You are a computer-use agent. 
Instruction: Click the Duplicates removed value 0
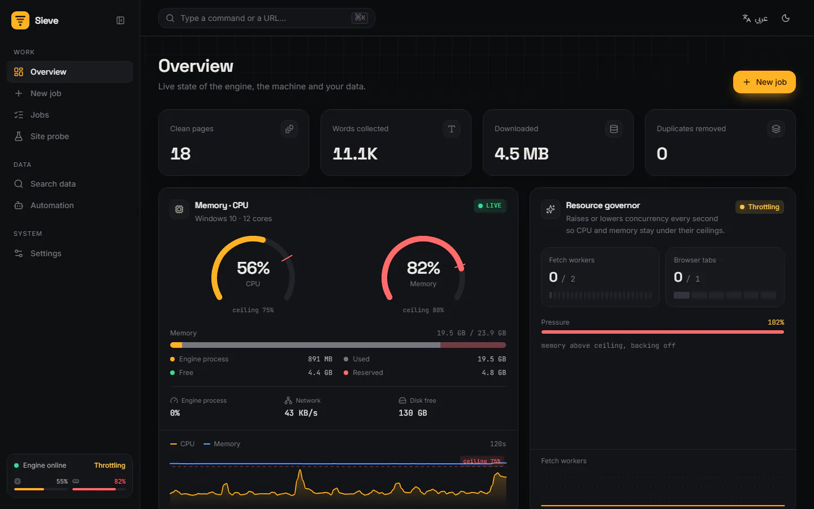point(662,154)
